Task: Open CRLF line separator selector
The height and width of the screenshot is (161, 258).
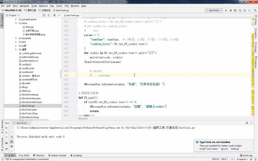Action: (224, 159)
